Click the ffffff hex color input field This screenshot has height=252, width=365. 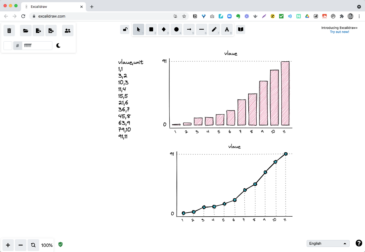pos(37,46)
